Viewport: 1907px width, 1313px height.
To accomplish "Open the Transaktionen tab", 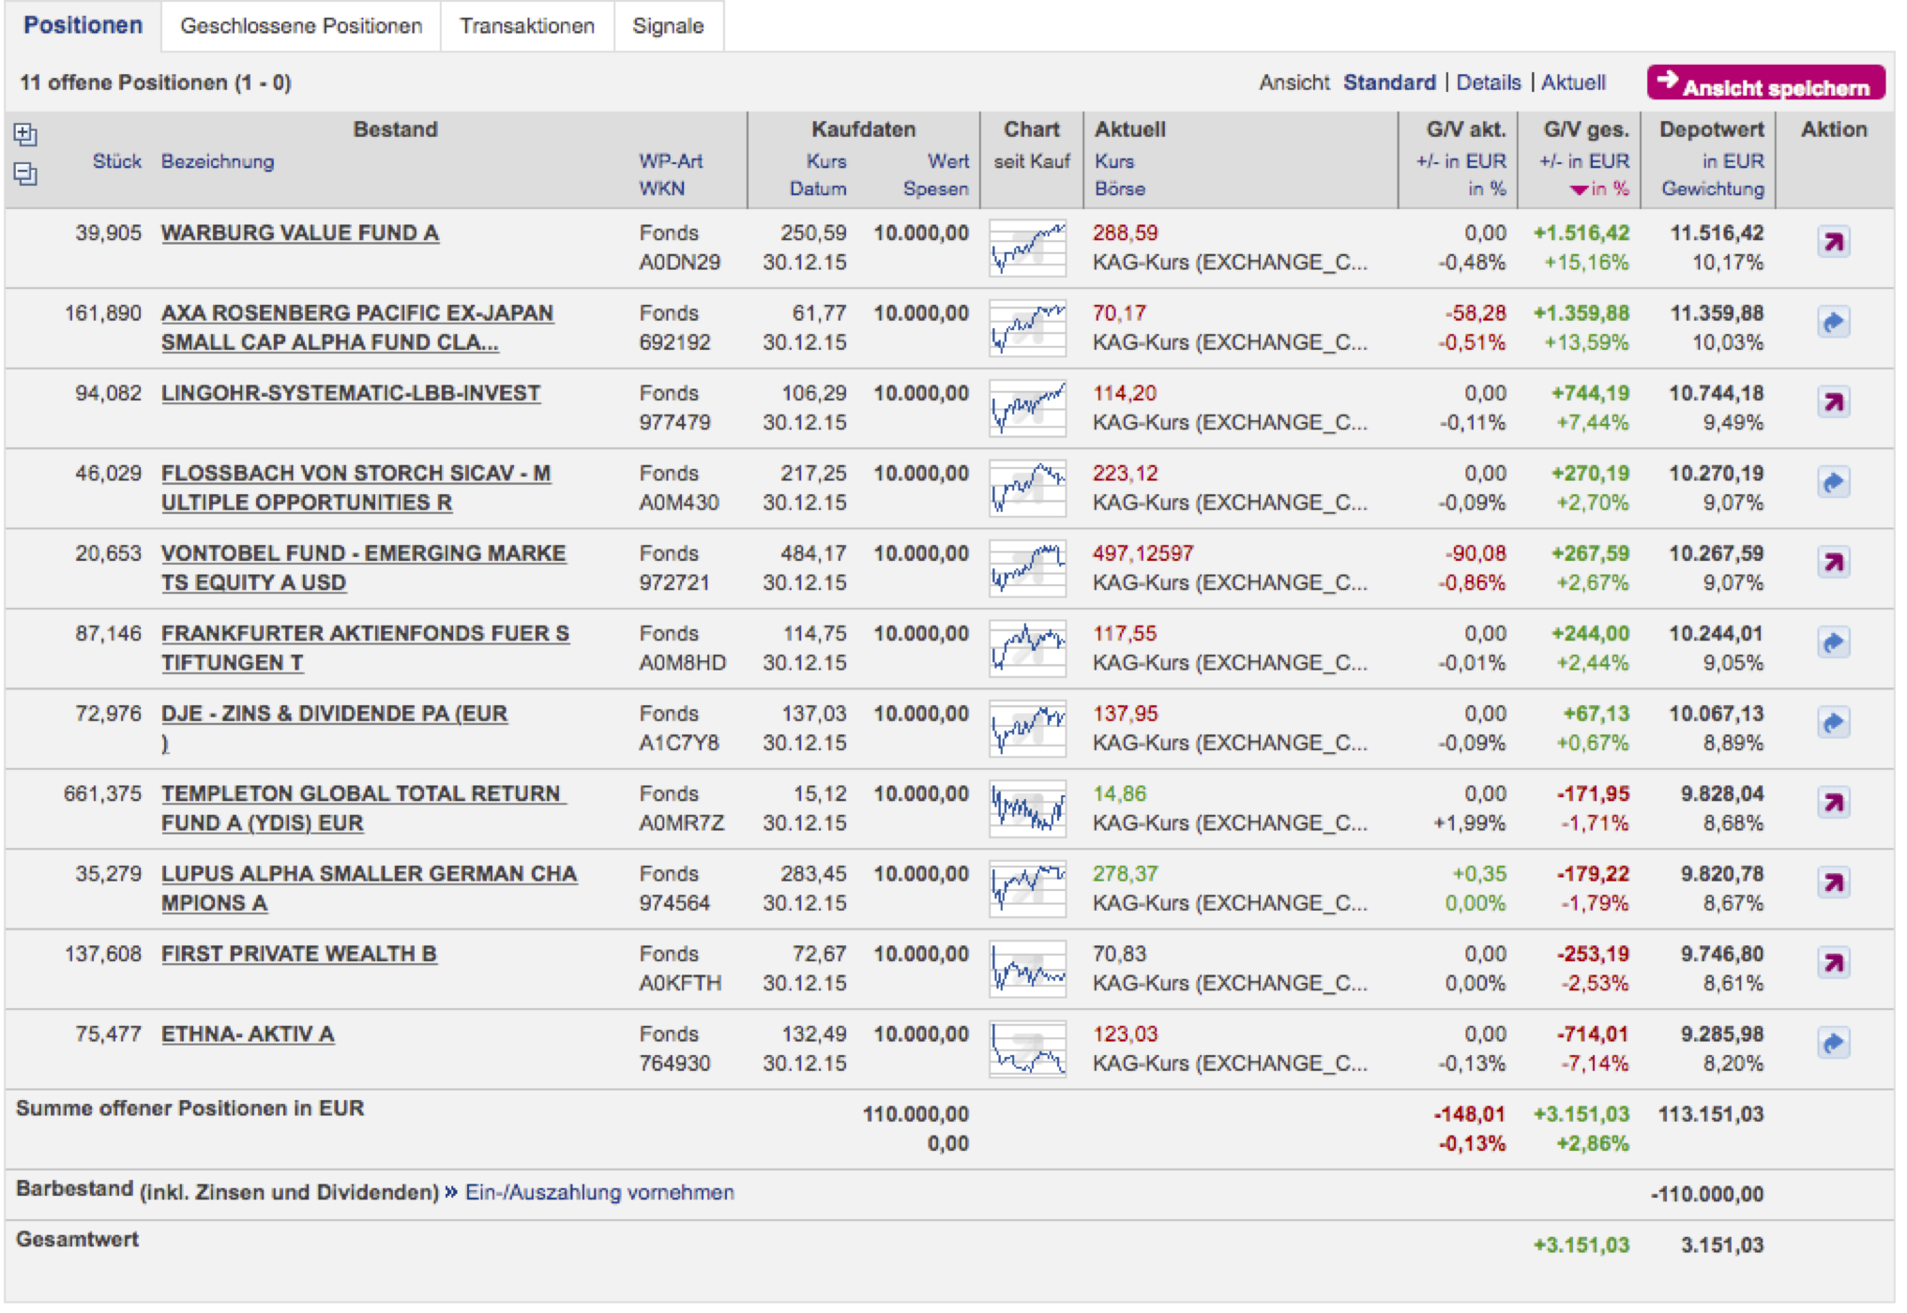I will coord(526,26).
